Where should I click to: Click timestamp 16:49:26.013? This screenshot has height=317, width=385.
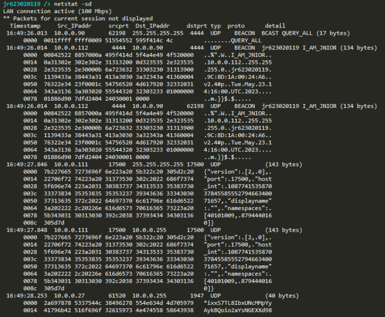point(27,33)
